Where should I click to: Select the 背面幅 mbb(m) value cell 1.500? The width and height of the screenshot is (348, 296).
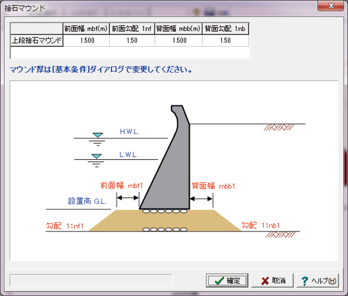click(179, 40)
